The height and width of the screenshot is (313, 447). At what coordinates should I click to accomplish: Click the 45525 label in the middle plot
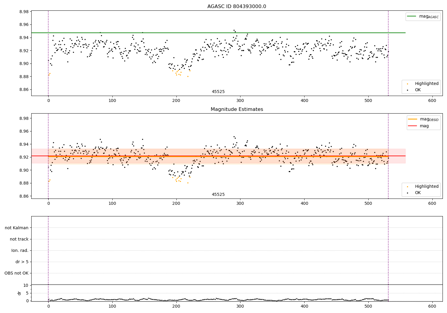pos(218,195)
